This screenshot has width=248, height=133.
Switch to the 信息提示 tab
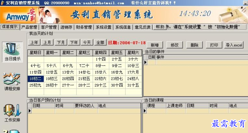[x=10, y=27]
